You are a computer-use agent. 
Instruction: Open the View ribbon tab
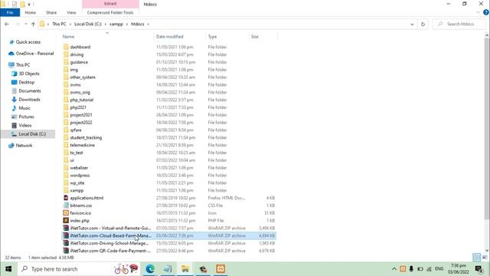(x=71, y=12)
